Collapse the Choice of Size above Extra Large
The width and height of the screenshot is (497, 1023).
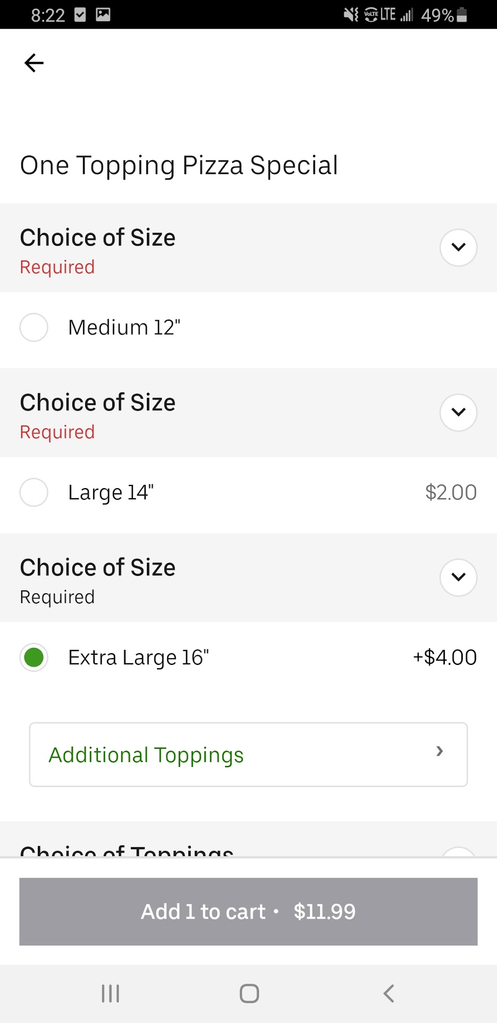click(458, 577)
